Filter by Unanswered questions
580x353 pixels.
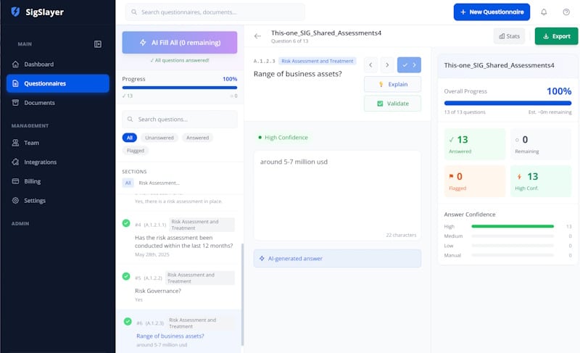[x=159, y=138]
